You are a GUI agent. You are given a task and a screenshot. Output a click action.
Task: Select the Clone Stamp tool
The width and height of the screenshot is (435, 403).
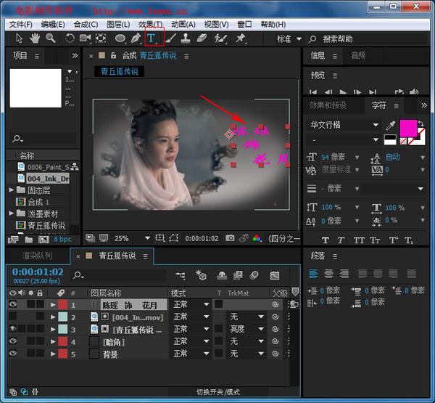186,38
